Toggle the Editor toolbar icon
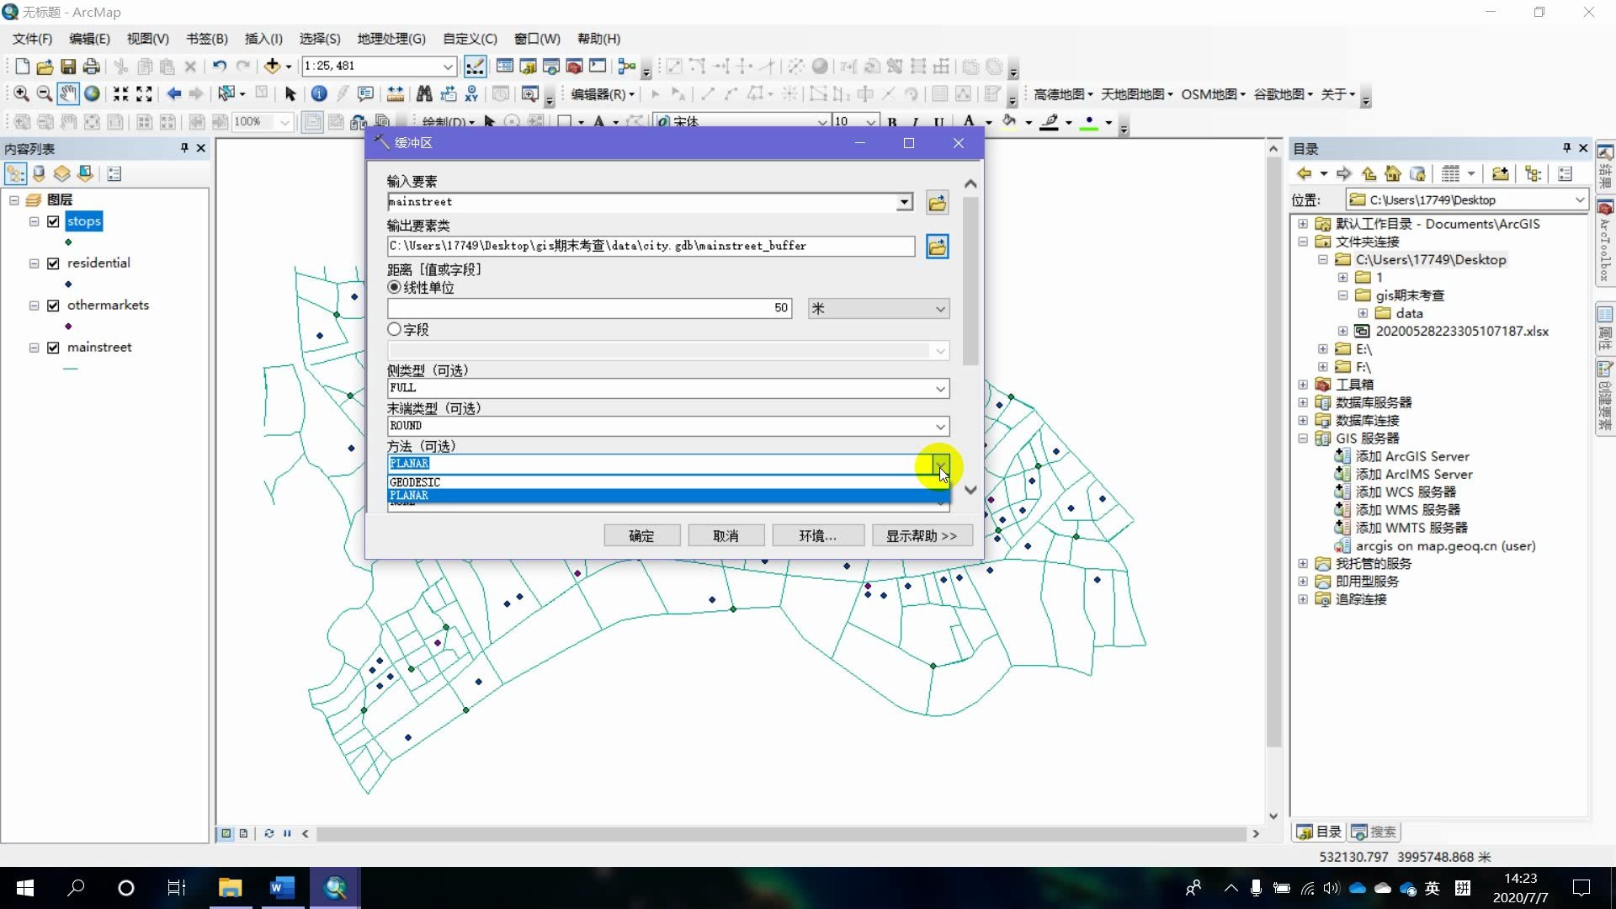This screenshot has height=909, width=1616. coord(475,66)
